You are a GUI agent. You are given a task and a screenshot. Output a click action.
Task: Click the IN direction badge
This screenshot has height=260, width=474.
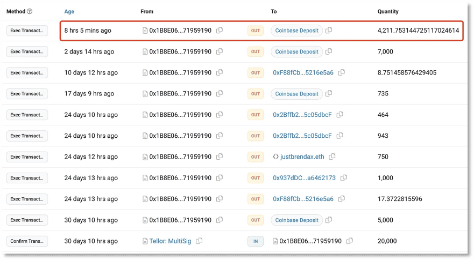[256, 241]
